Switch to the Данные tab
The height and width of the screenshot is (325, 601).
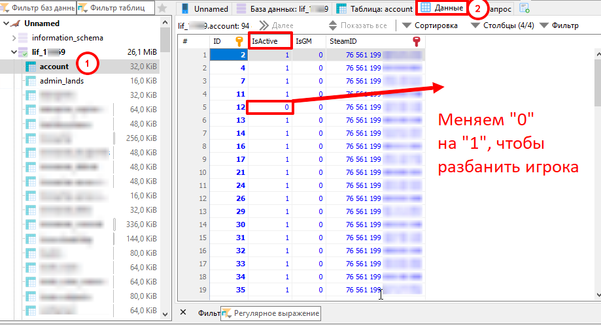442,8
